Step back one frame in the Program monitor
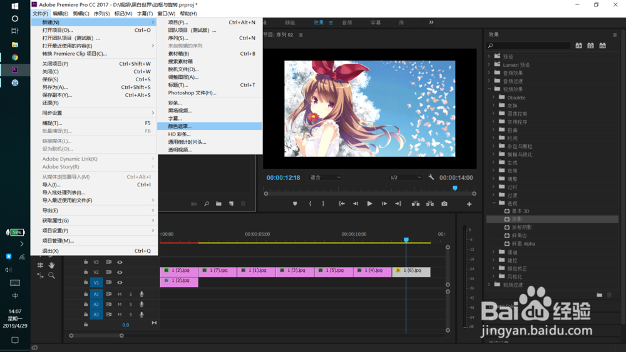Viewport: 626px width, 352px height. pyautogui.click(x=356, y=204)
